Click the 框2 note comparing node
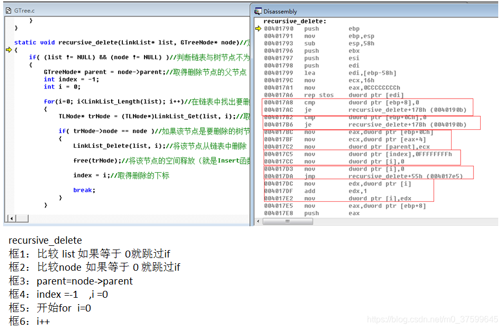Image resolution: width=503 pixels, height=329 pixels. [95, 267]
